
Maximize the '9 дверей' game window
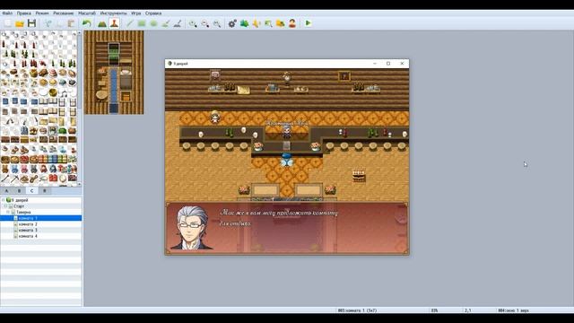388,64
